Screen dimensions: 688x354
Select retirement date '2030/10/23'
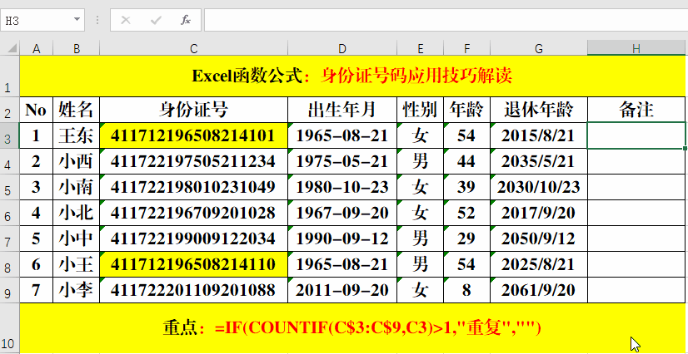pos(539,187)
